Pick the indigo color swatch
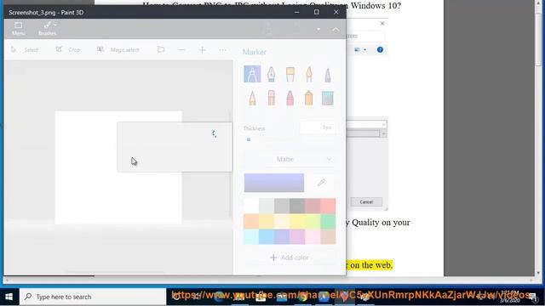Viewport: 545px width, 306px height. (x=282, y=236)
